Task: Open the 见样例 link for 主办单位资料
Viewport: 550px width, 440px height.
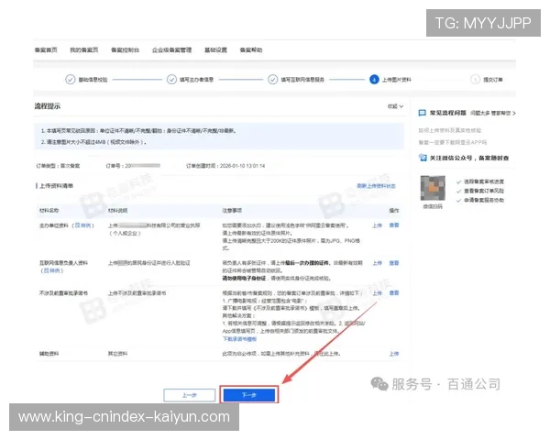Action: tap(82, 225)
